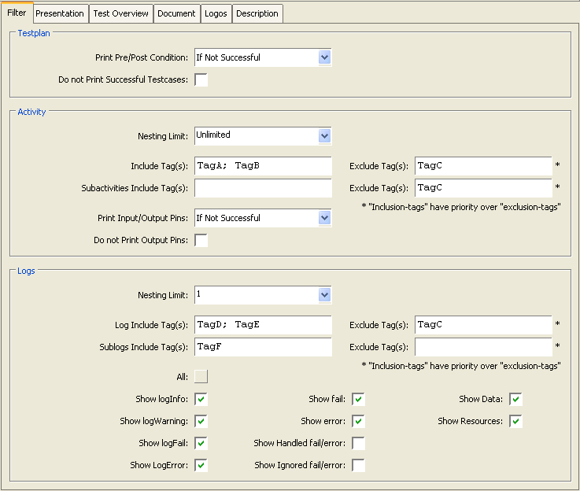This screenshot has width=580, height=491.
Task: Expand Print Pre/Post Condition dropdown
Action: point(324,57)
